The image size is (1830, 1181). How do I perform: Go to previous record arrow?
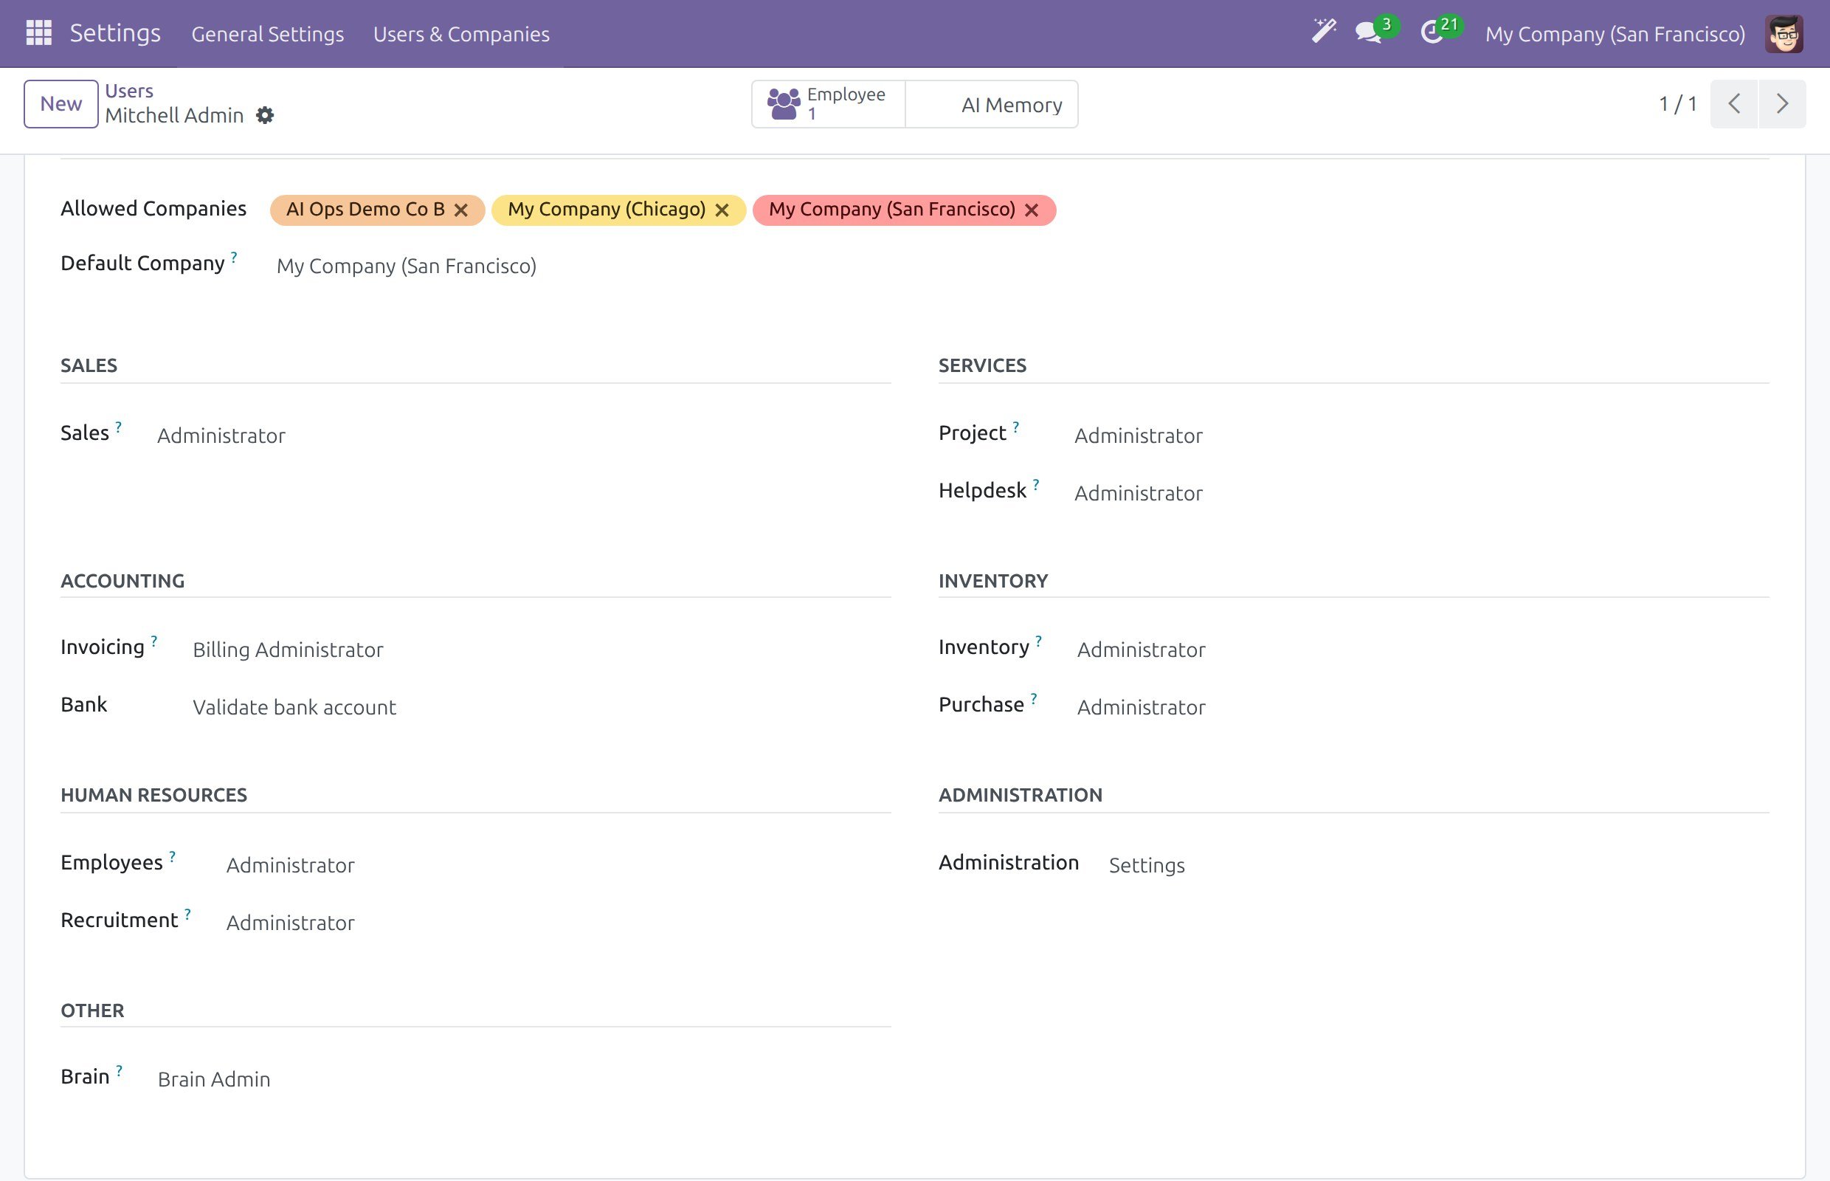pos(1733,103)
